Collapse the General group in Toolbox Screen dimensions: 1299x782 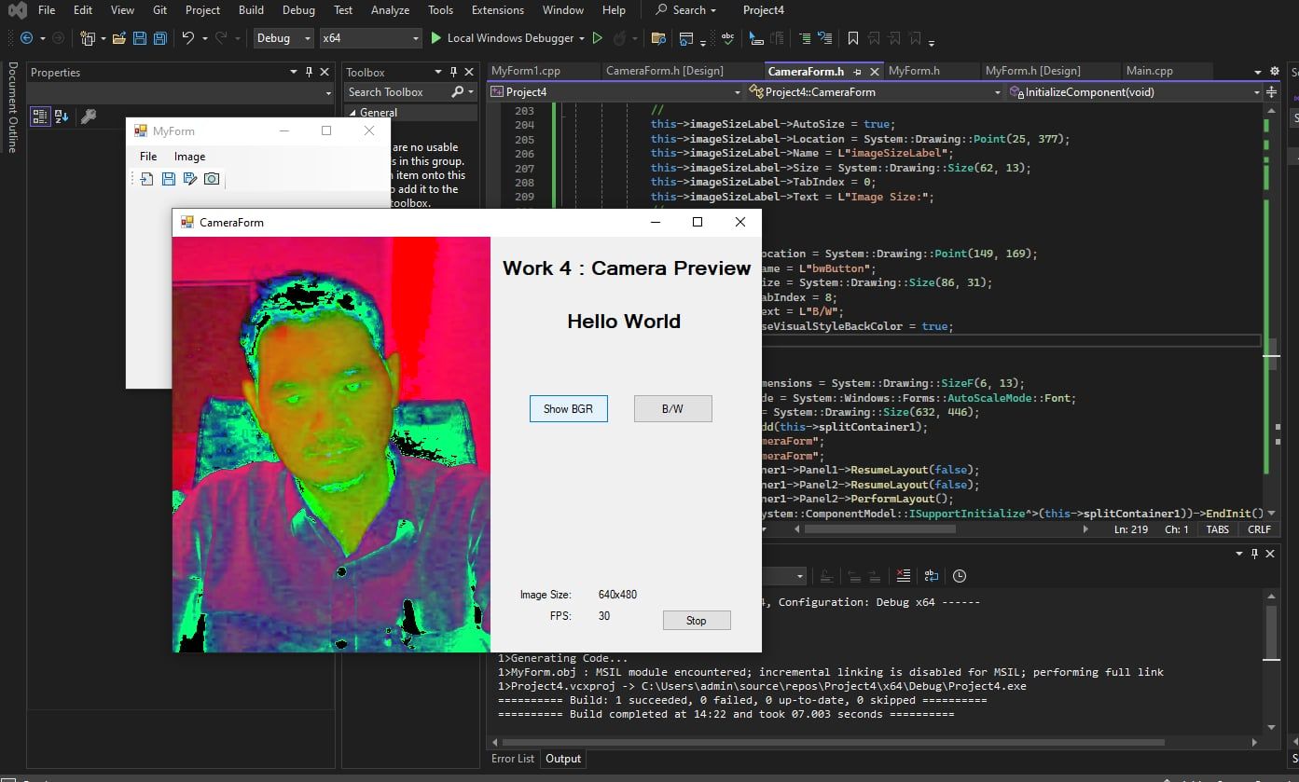[353, 113]
